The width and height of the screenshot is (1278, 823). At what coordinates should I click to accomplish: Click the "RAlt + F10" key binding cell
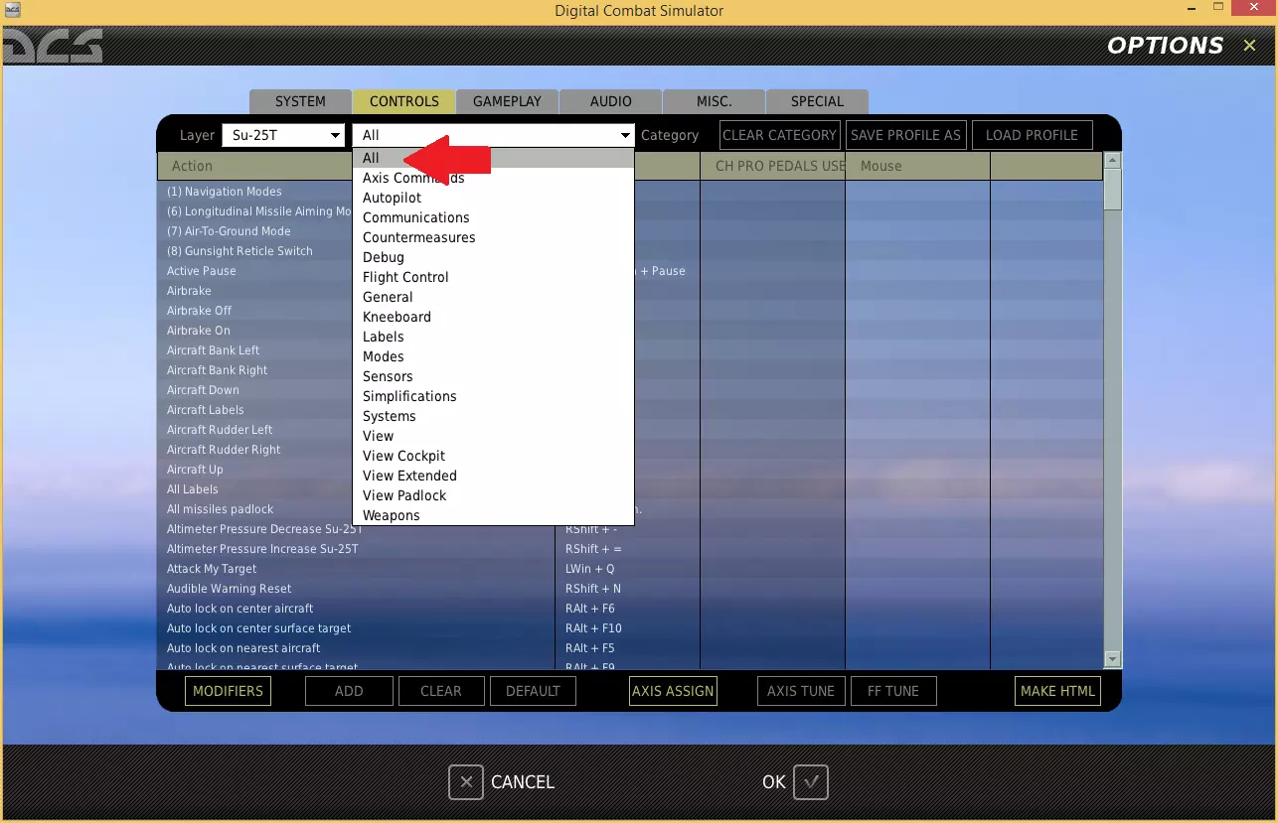[627, 628]
